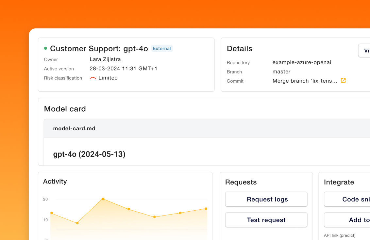Click the Integrate section heading
The width and height of the screenshot is (370, 240).
339,182
